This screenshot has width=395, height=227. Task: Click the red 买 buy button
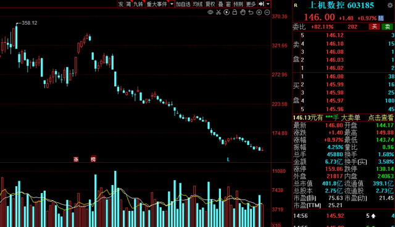[x=375, y=27]
